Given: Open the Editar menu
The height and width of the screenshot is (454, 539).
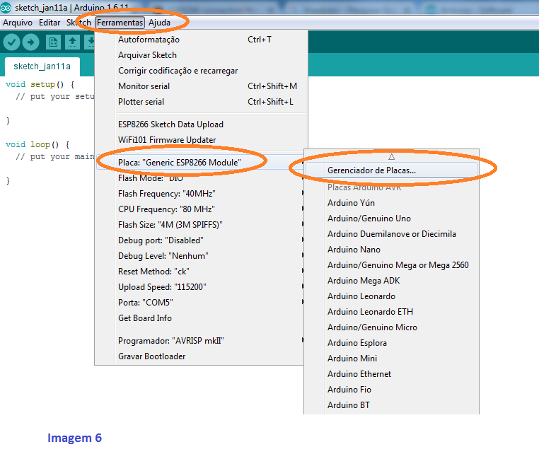Looking at the screenshot, I should (x=50, y=23).
